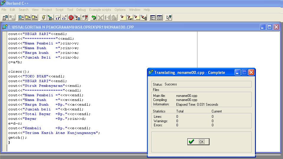
Task: Click the Replace flashlight icon labeled A→B
Action: pos(130,17)
